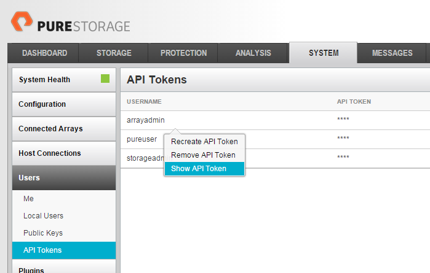Select the Me sub-item under Users

click(x=28, y=199)
